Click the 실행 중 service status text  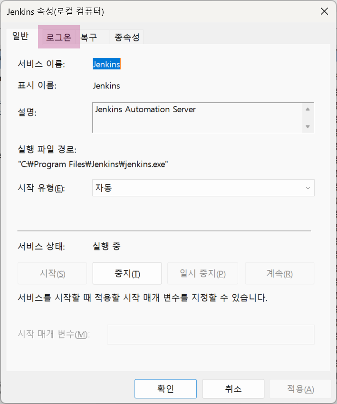pos(106,246)
